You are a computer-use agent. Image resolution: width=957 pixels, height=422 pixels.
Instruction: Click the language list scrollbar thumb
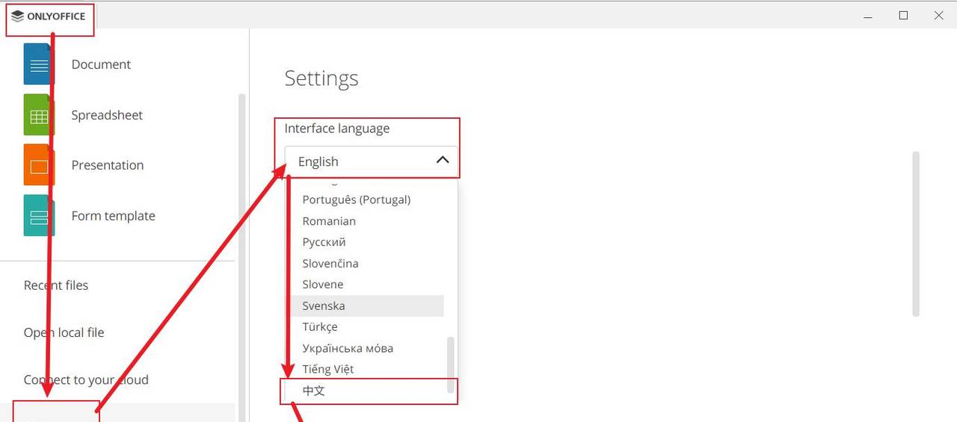450,364
